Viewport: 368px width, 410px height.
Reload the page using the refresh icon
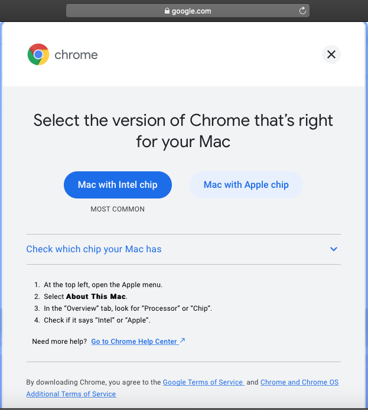[x=302, y=11]
